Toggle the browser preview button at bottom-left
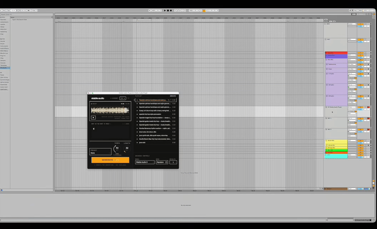 tap(1, 190)
